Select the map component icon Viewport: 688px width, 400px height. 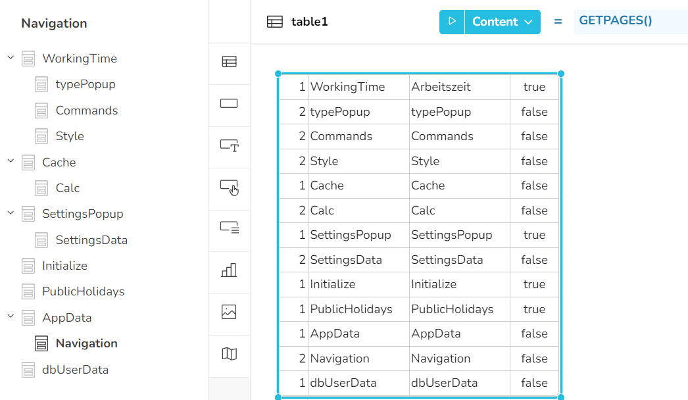tap(229, 354)
